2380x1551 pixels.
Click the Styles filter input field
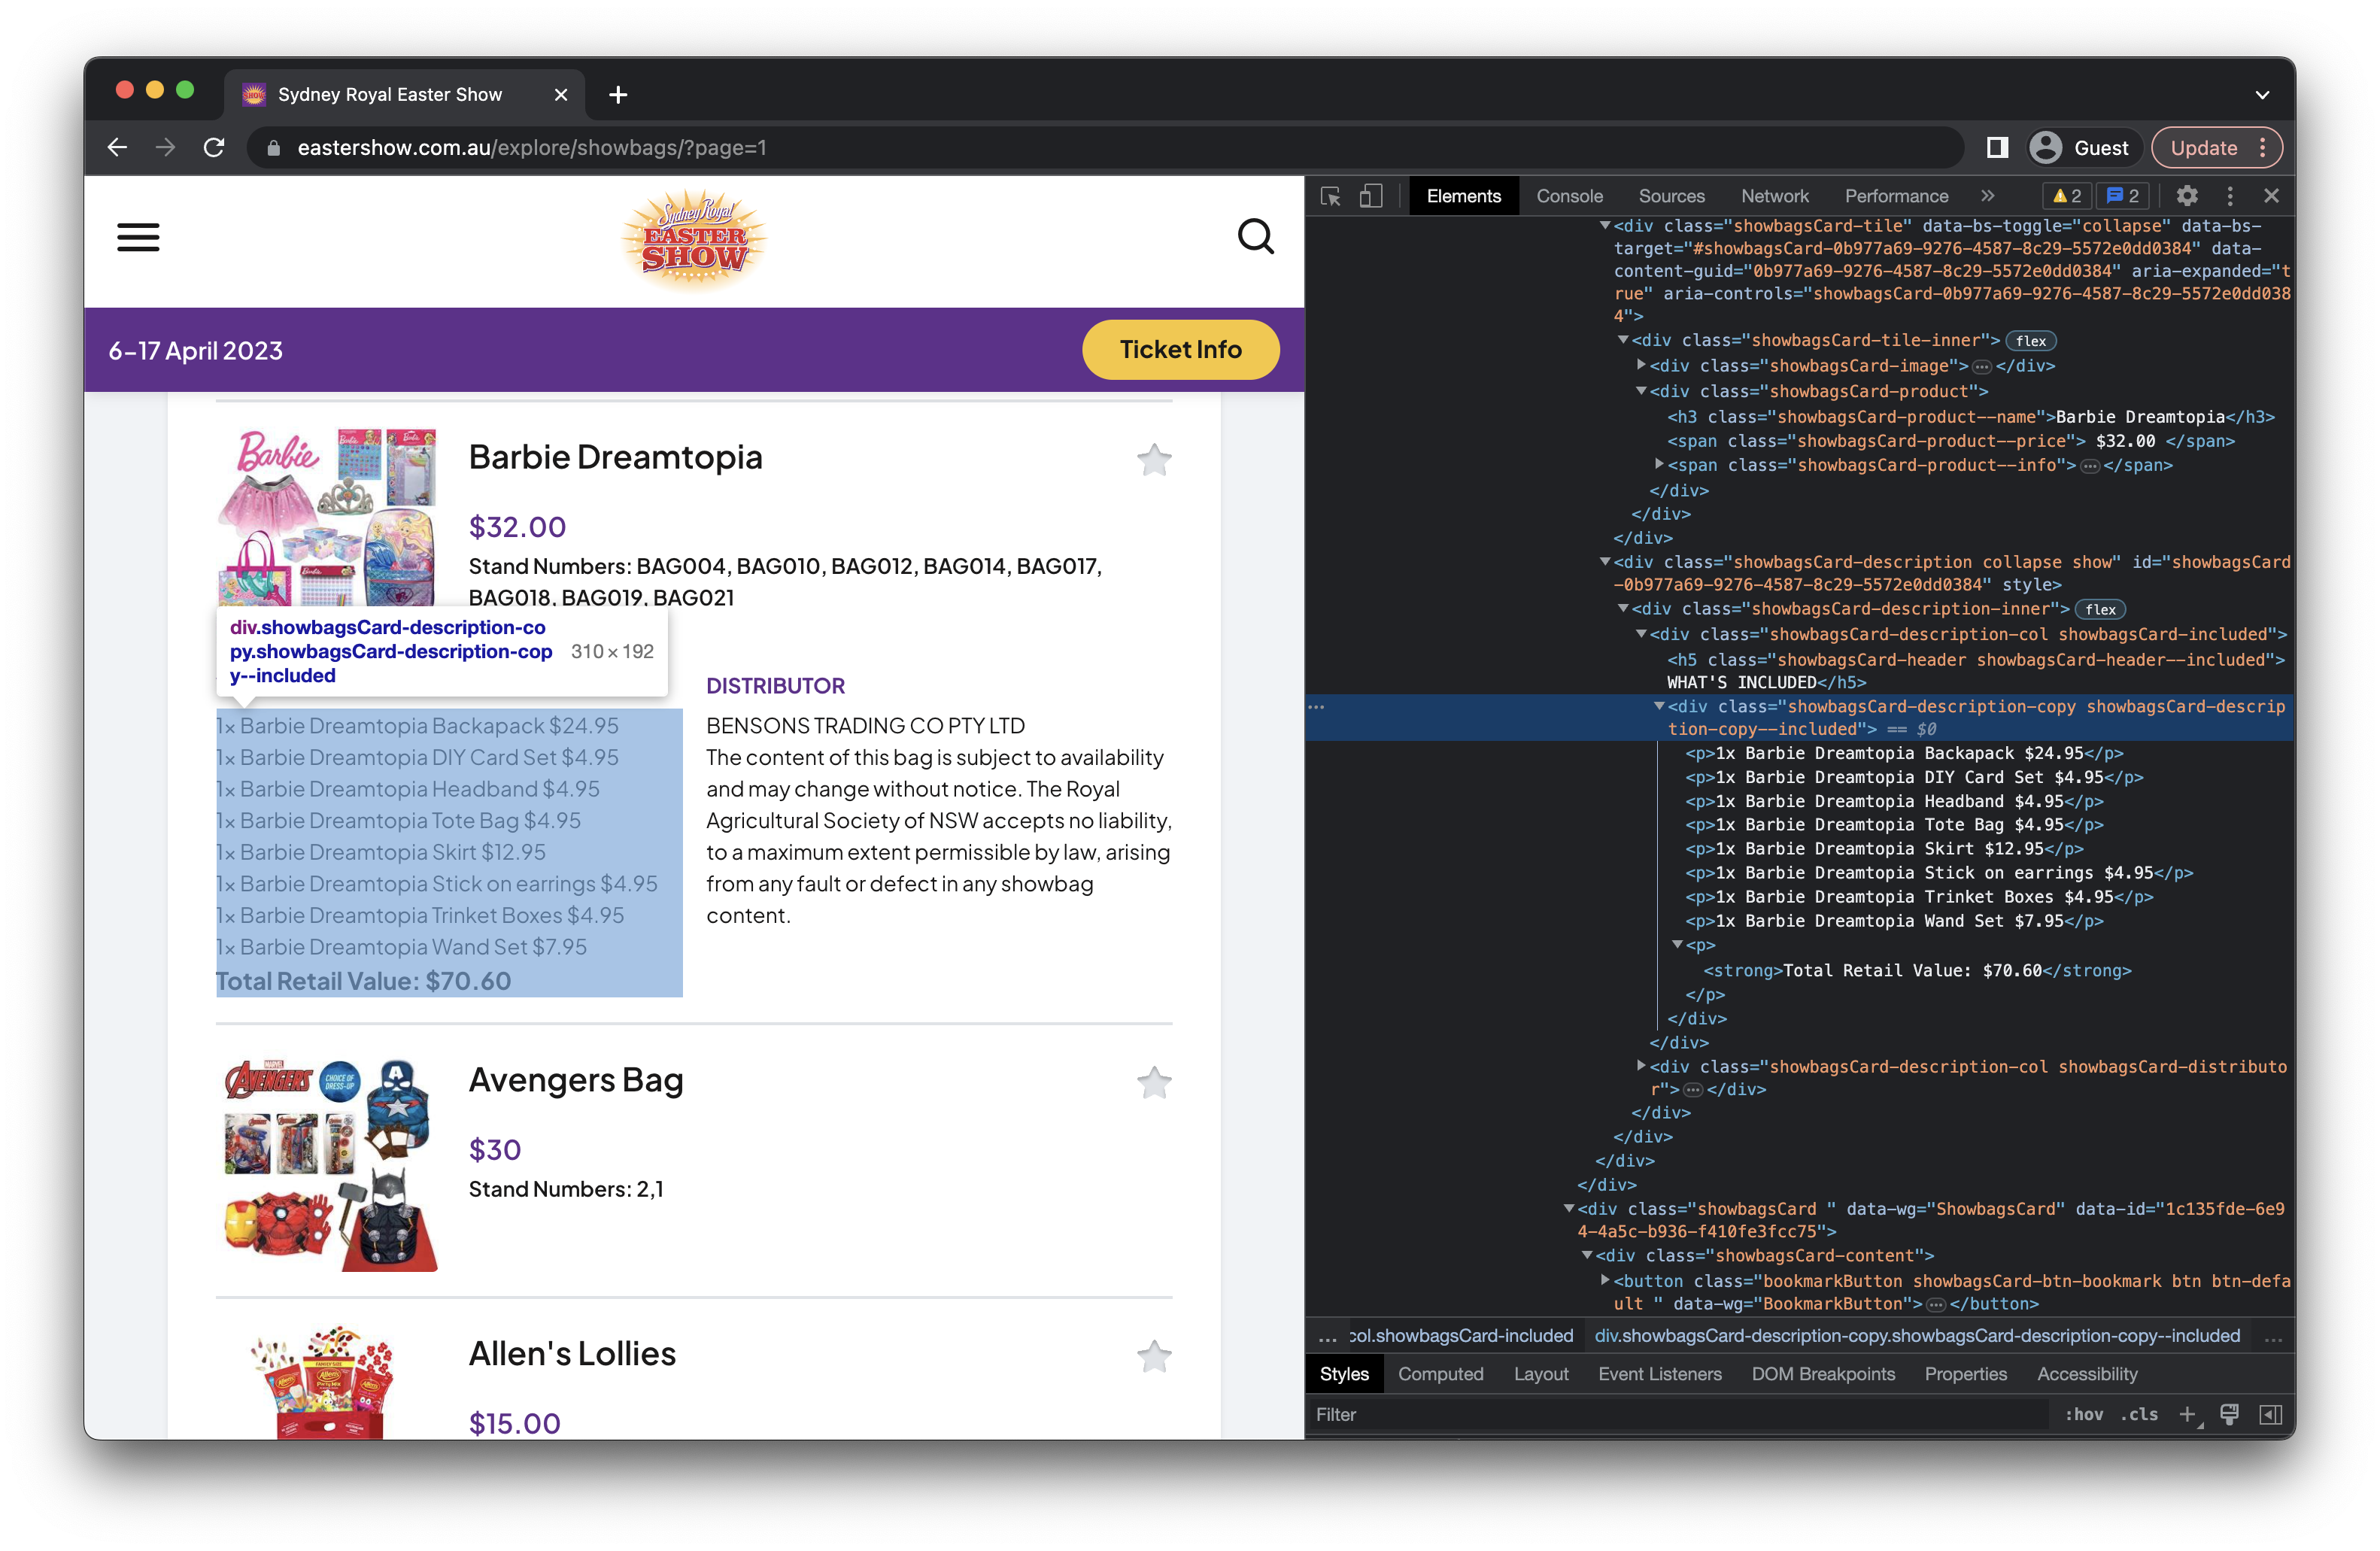pos(1680,1414)
